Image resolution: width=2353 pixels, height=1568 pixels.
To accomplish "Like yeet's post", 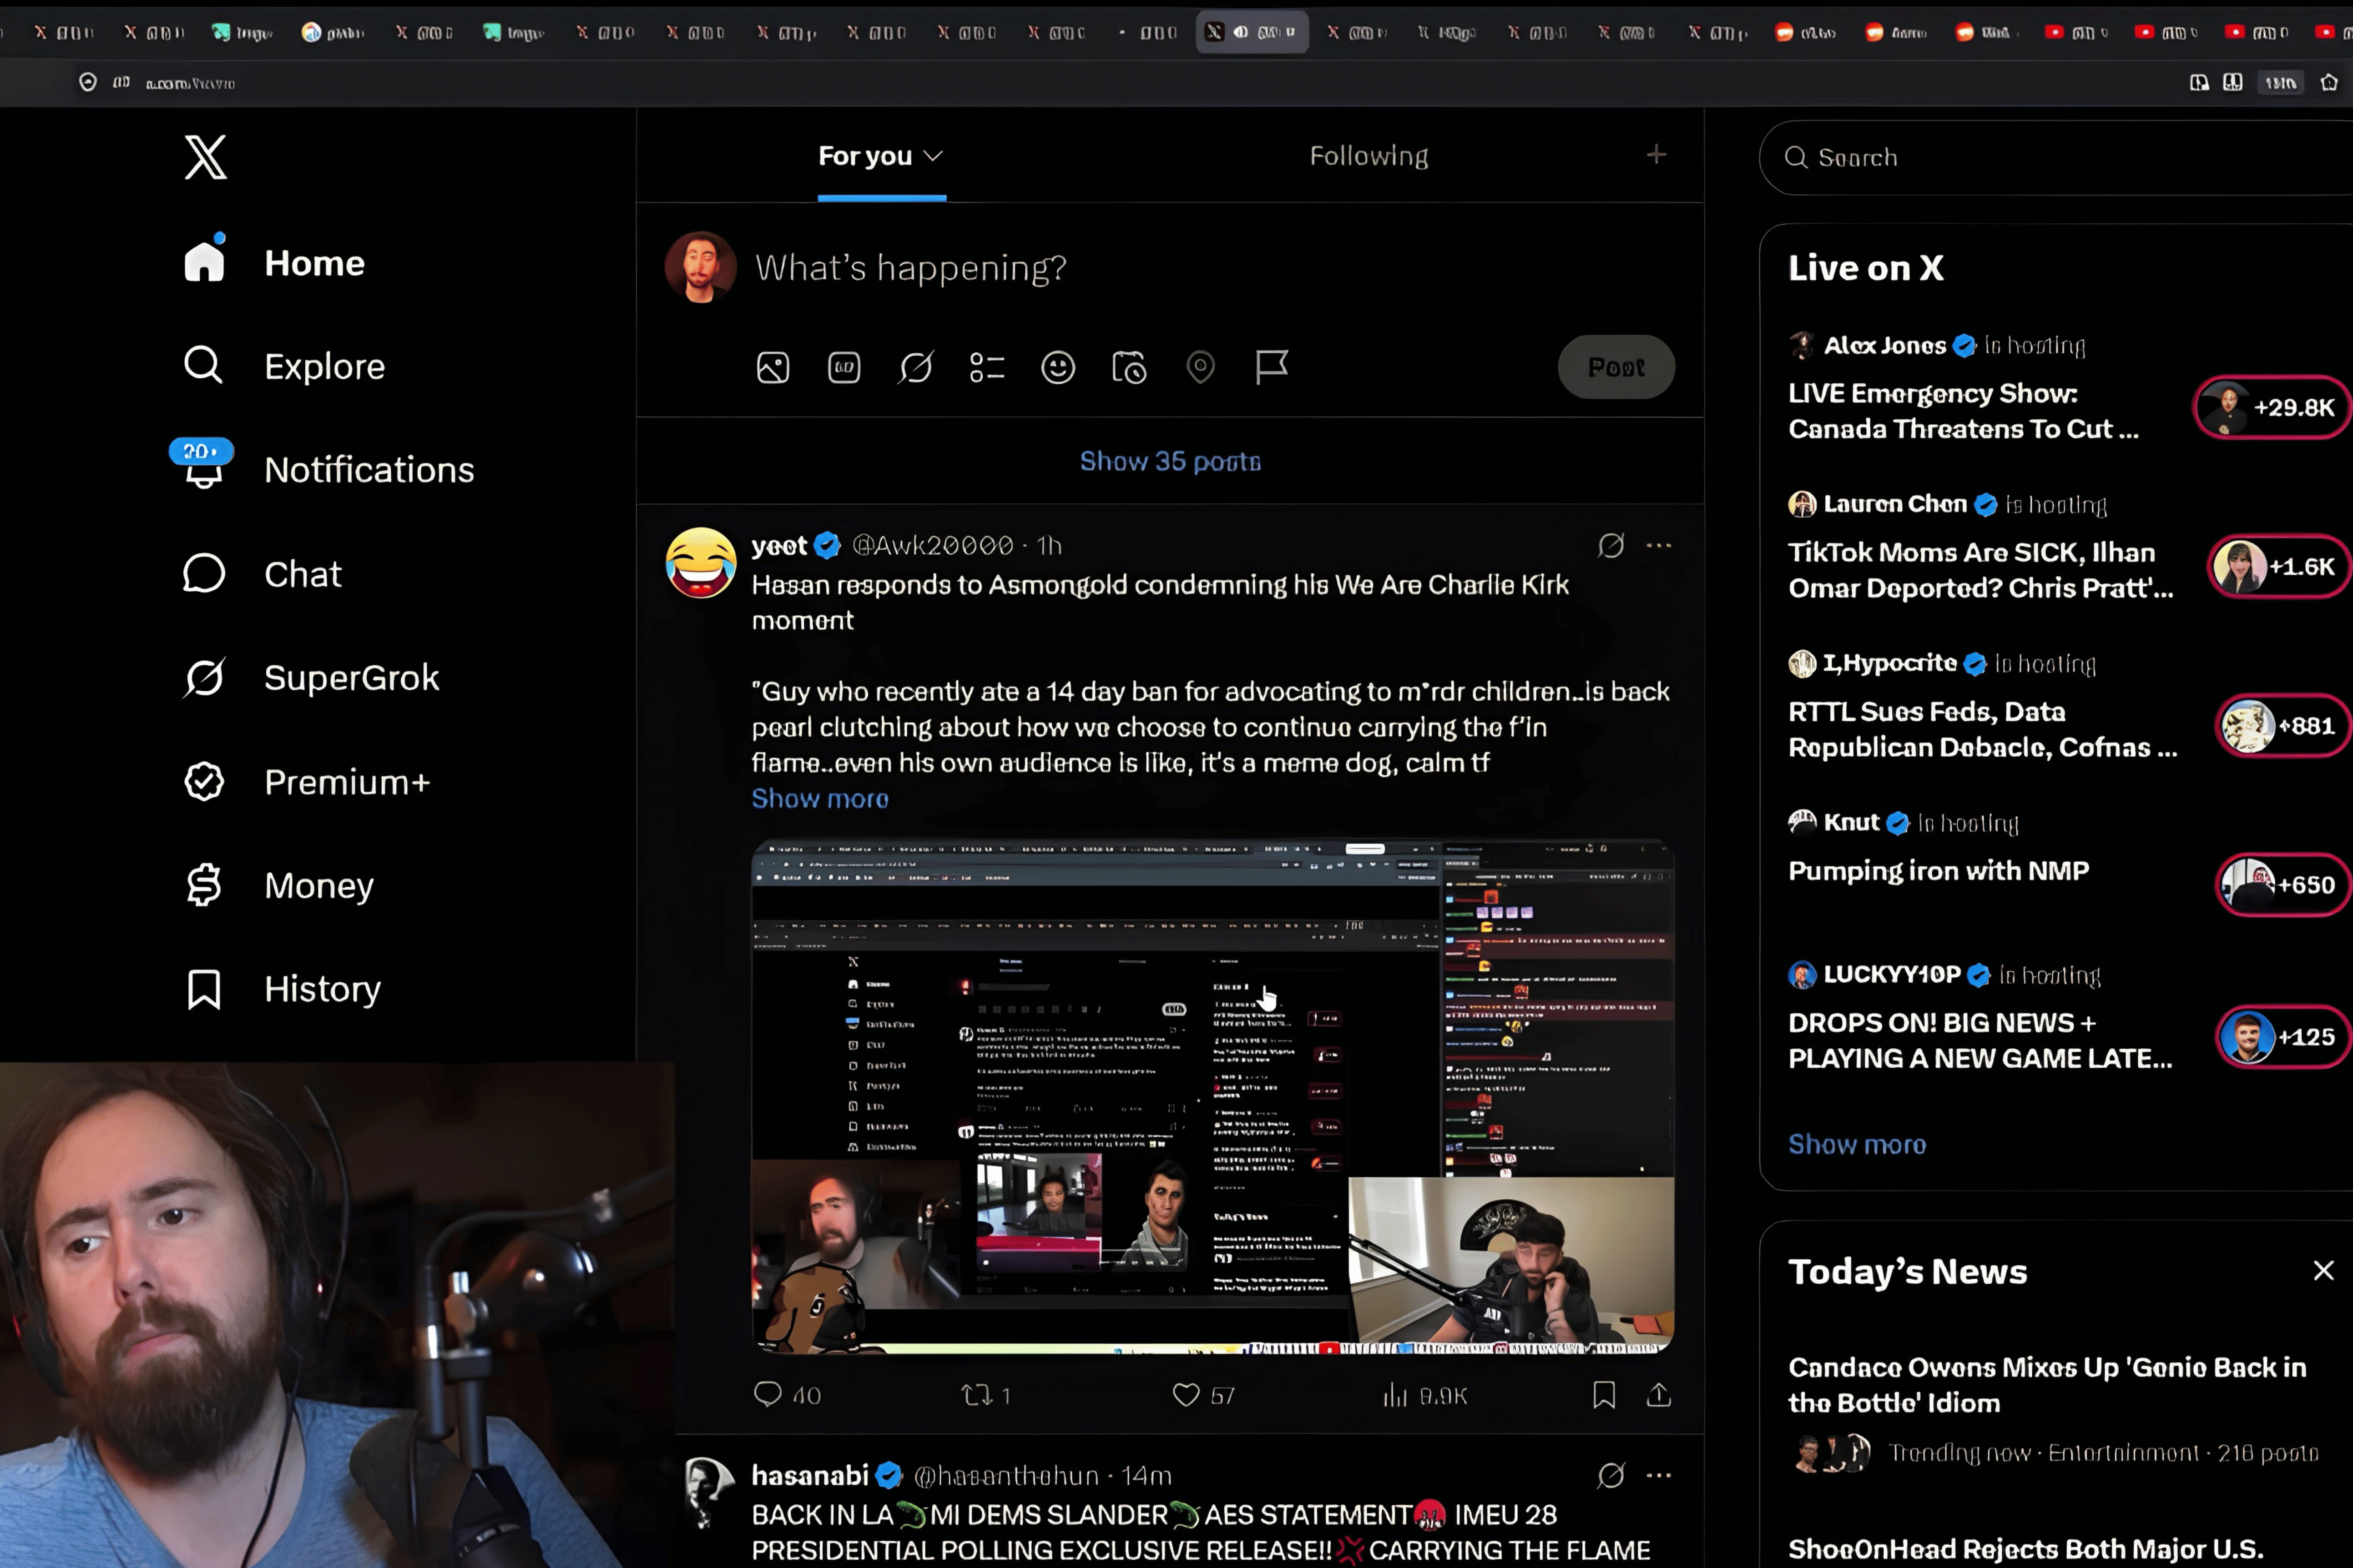I will (x=1203, y=1395).
